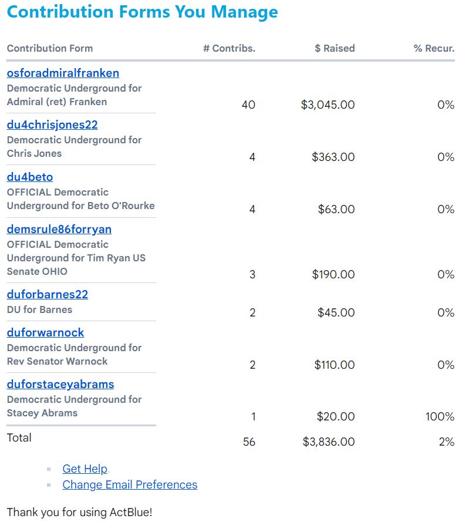Click the Contribution Form column header

(50, 48)
